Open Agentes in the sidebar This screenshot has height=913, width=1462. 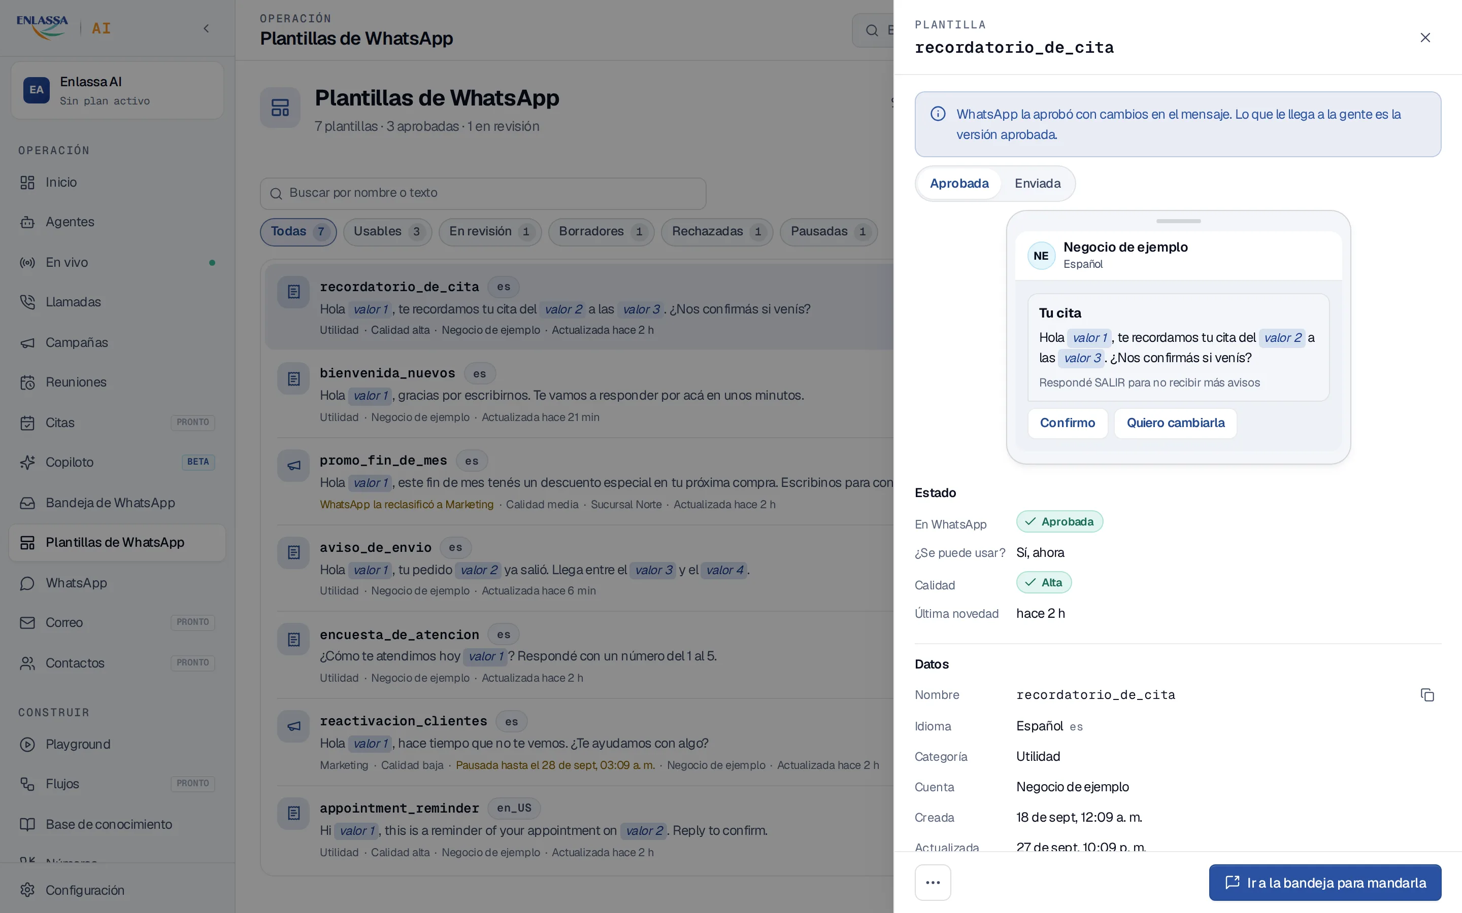pyautogui.click(x=117, y=222)
